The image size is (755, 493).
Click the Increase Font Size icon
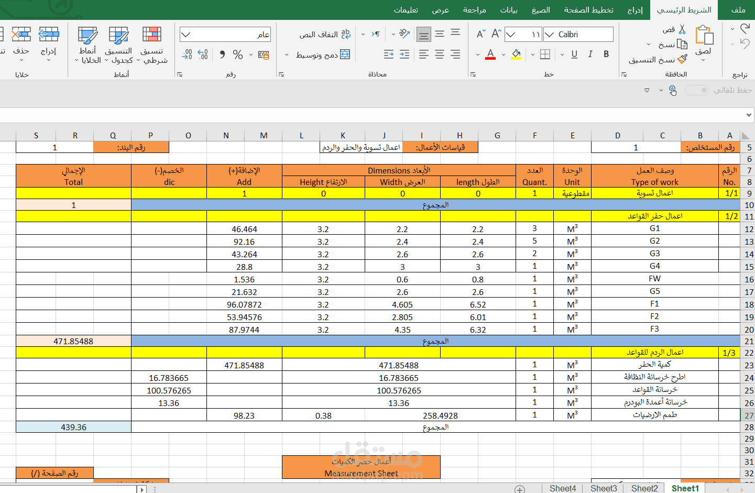[x=496, y=34]
